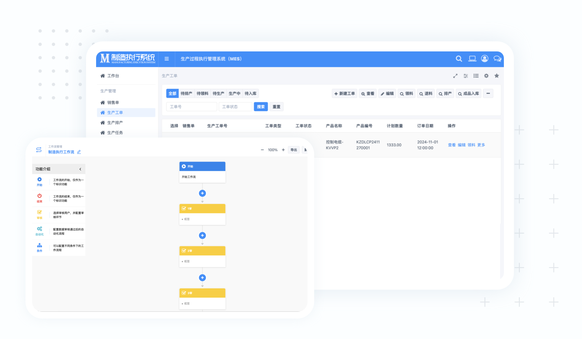Click the fullscreen expand arrows icon
This screenshot has height=339, width=582.
[x=455, y=76]
